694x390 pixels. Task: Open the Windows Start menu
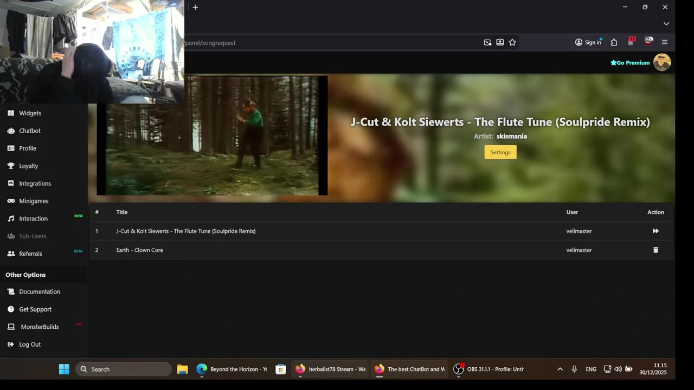pos(64,369)
